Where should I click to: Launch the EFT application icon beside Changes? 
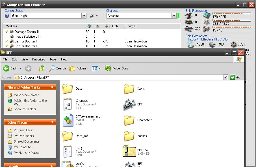click(x=133, y=104)
